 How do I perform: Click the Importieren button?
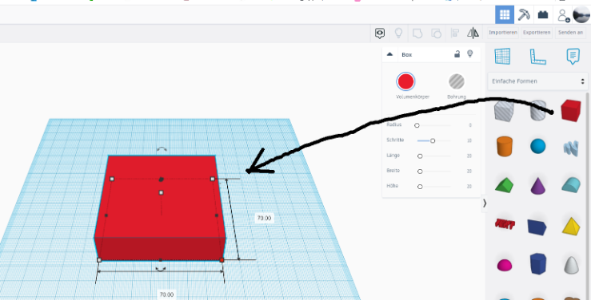click(503, 33)
